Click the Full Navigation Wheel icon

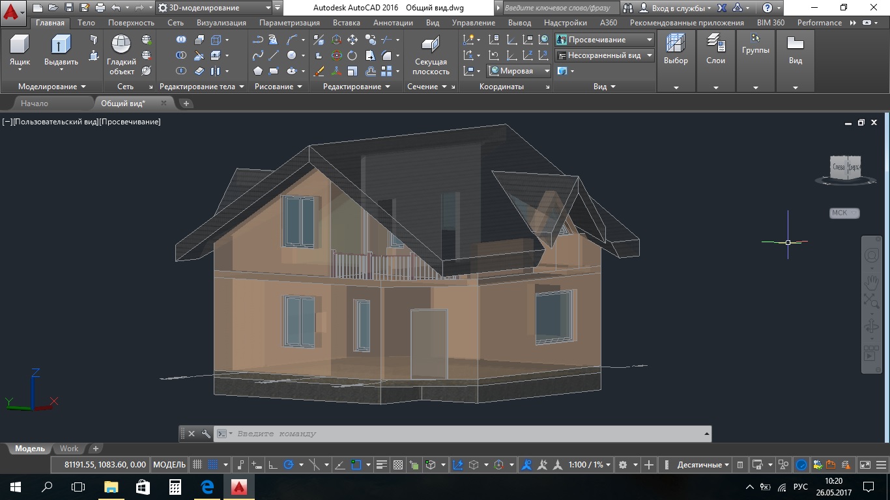pyautogui.click(x=871, y=255)
